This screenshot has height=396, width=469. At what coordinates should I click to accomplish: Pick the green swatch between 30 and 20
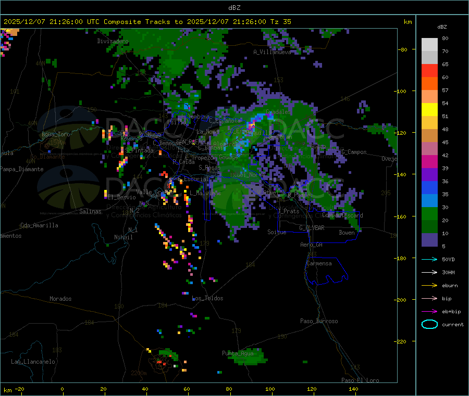429,213
